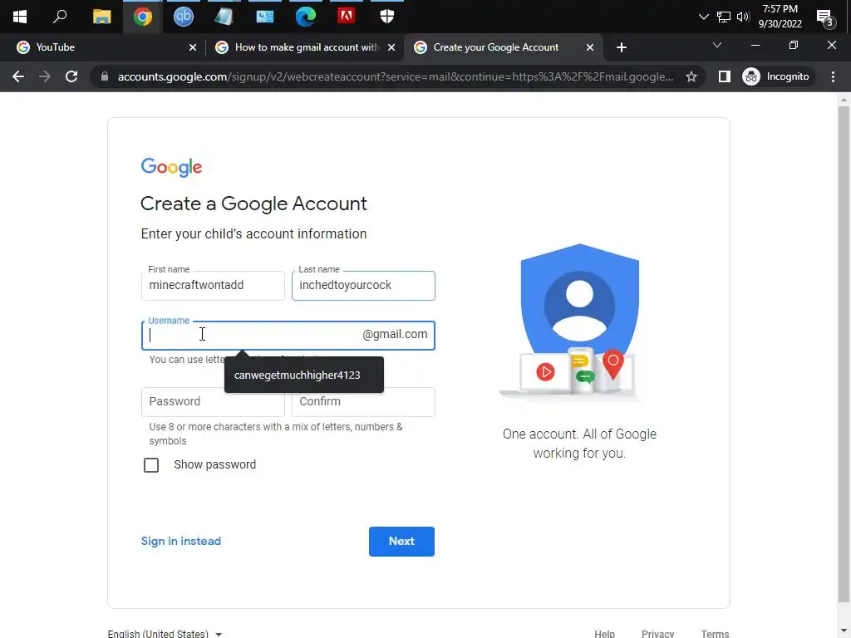The width and height of the screenshot is (851, 638).
Task: Close the Create your Google Account tab
Action: [590, 47]
